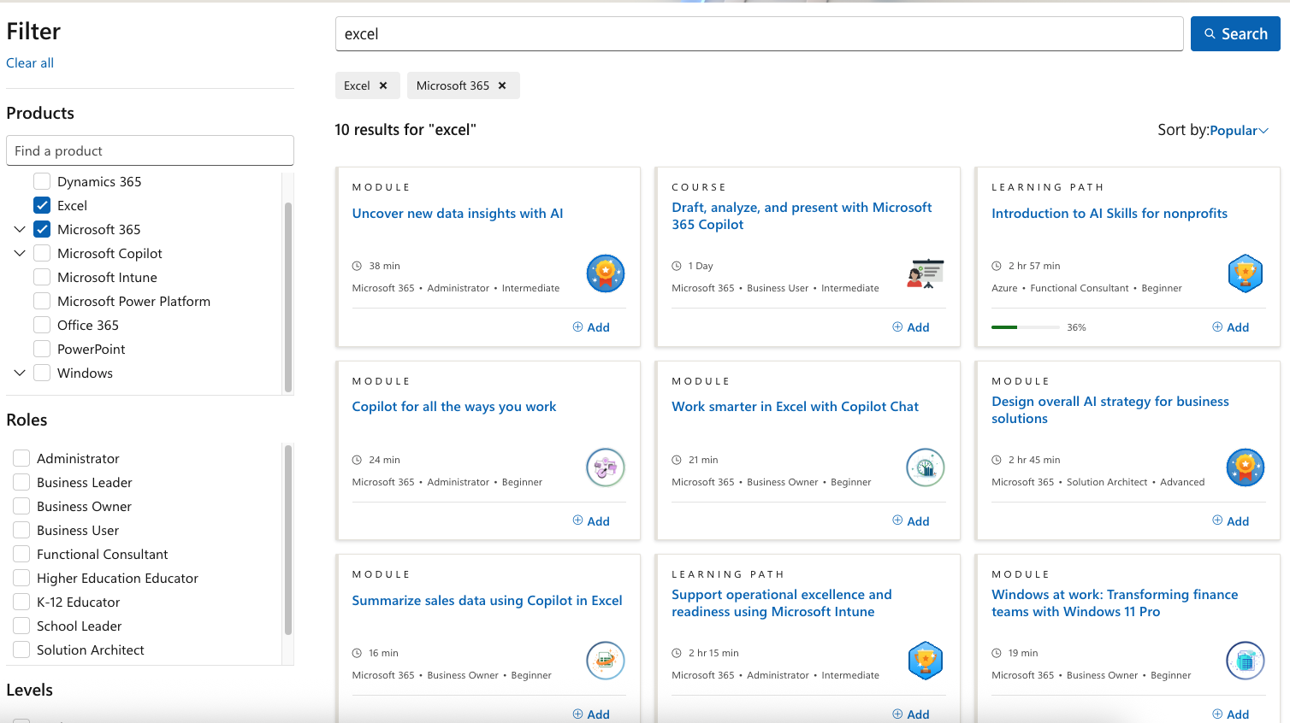Image resolution: width=1290 pixels, height=723 pixels.
Task: Expand the Microsoft 365 product subtree
Action: tap(20, 229)
